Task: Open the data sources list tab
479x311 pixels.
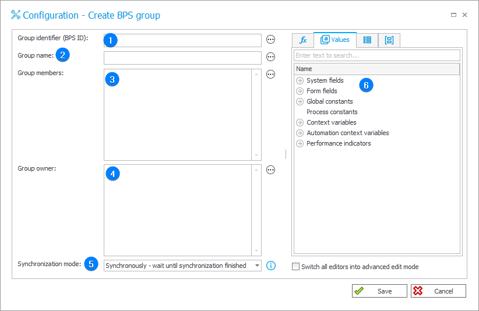Action: pyautogui.click(x=367, y=40)
